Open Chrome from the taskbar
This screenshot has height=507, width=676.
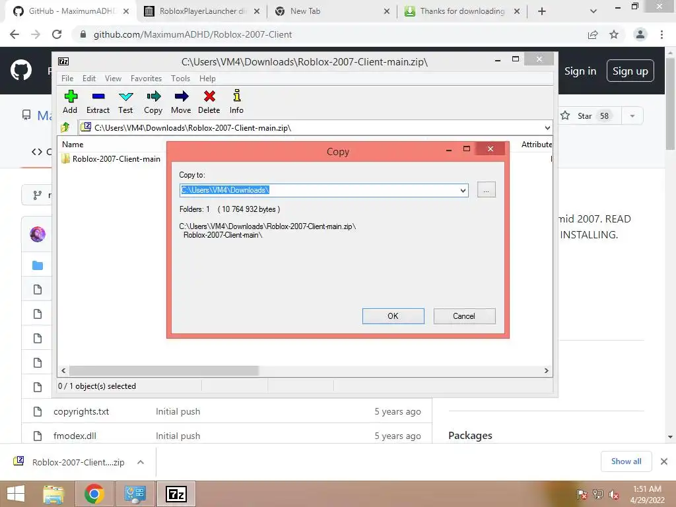(x=94, y=494)
